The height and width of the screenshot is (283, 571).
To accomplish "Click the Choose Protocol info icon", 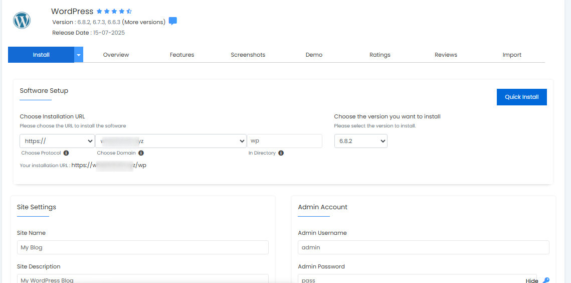I will tap(66, 153).
